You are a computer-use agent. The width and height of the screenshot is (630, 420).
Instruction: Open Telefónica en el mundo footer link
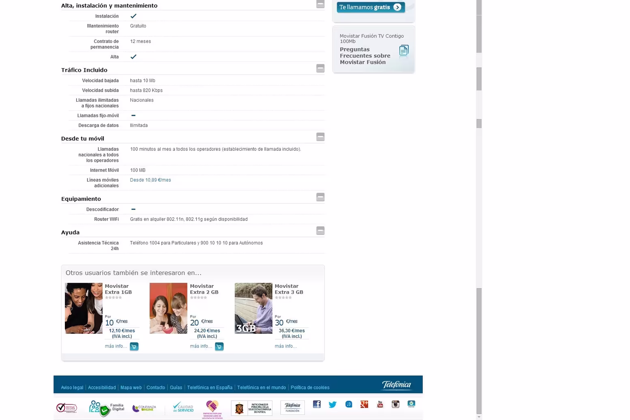[x=261, y=388]
